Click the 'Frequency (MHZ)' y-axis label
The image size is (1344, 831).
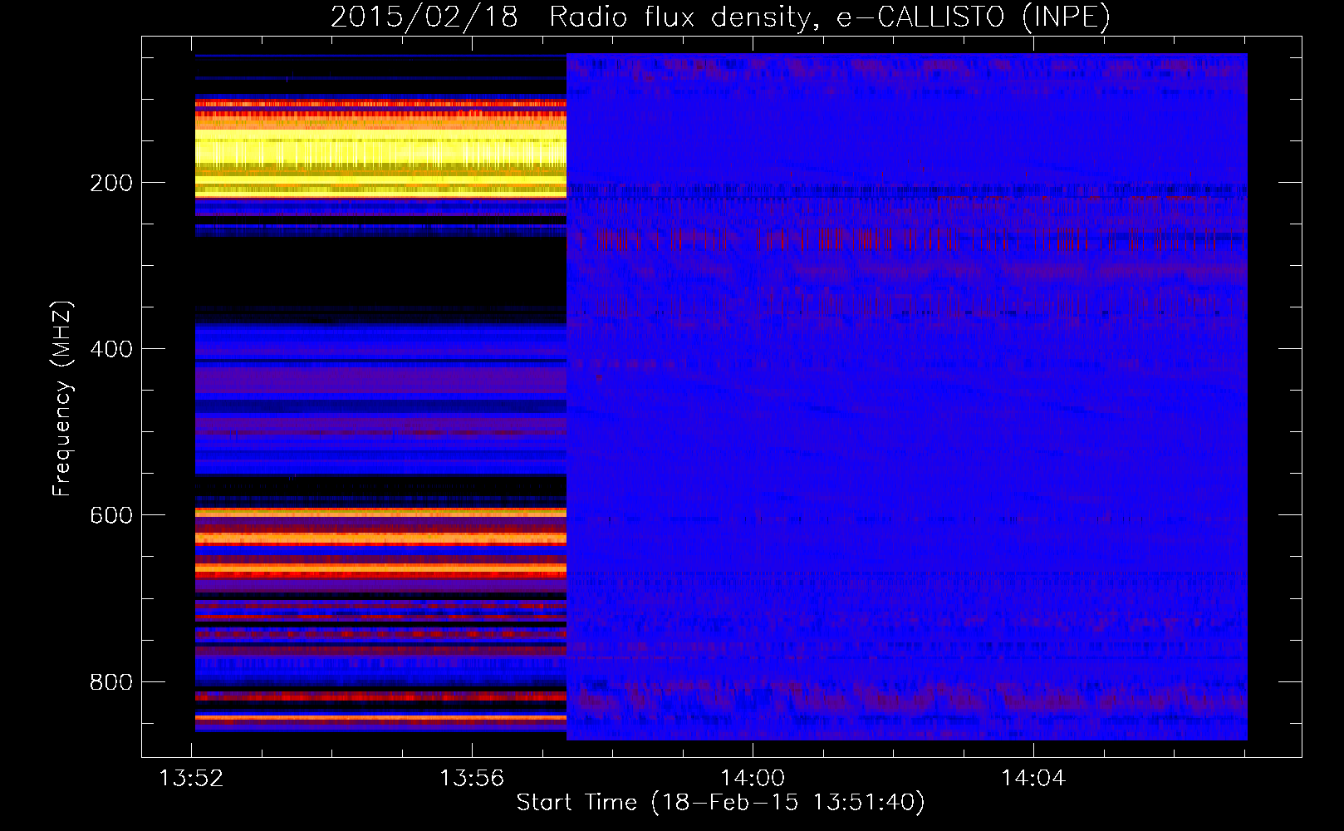(x=62, y=398)
